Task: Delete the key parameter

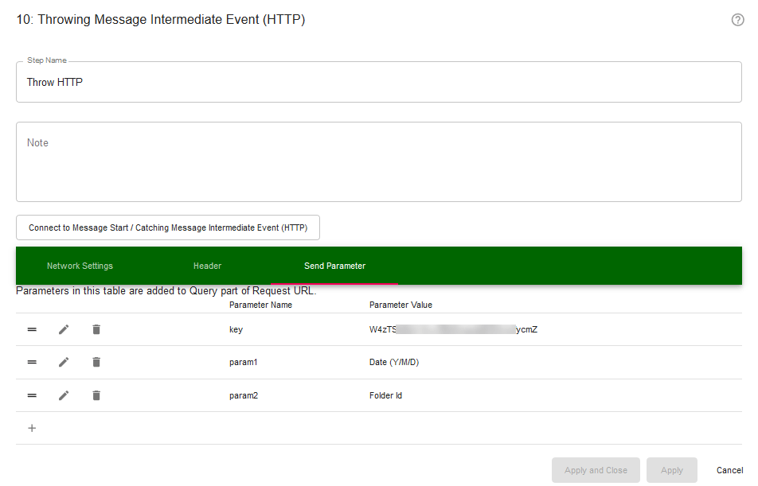Action: tap(96, 329)
